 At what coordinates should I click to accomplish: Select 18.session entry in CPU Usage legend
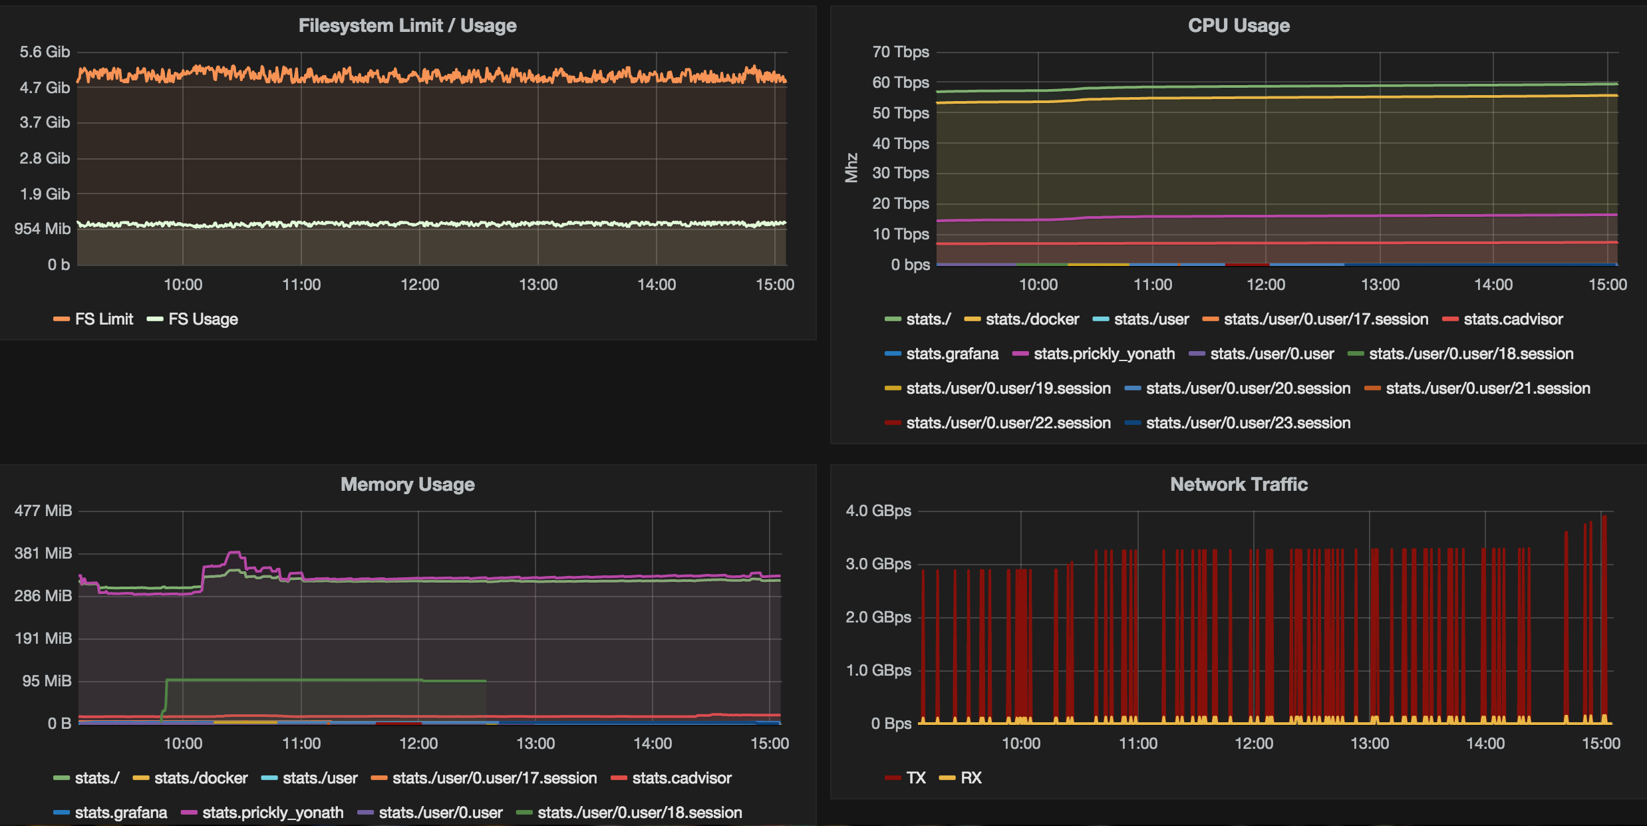(1471, 354)
